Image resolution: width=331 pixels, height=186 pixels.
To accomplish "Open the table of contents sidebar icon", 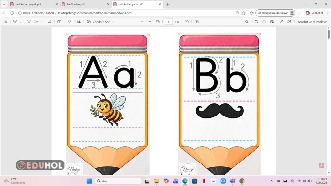I will click(6, 22).
